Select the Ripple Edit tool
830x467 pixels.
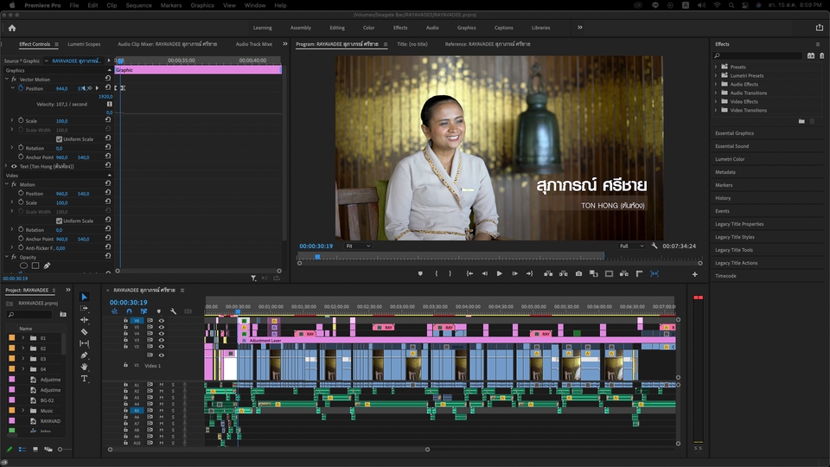tap(84, 320)
